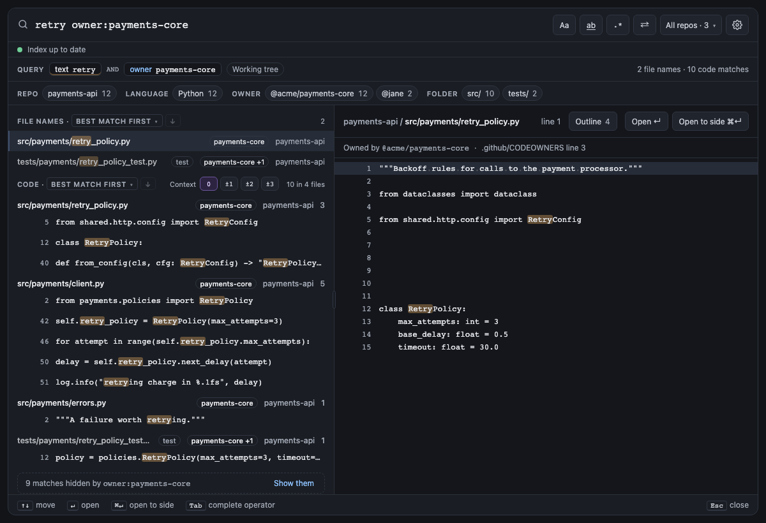Click the panel divider handle

334,300
